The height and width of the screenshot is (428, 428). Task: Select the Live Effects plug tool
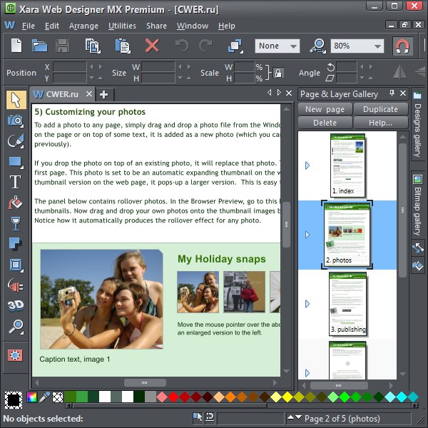point(16,285)
